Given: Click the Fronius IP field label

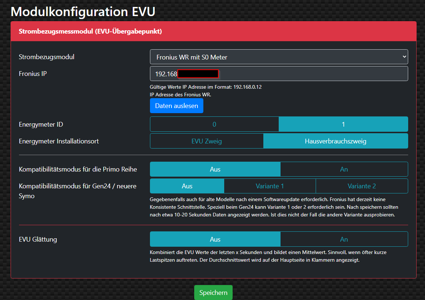Looking at the screenshot, I should (x=33, y=74).
